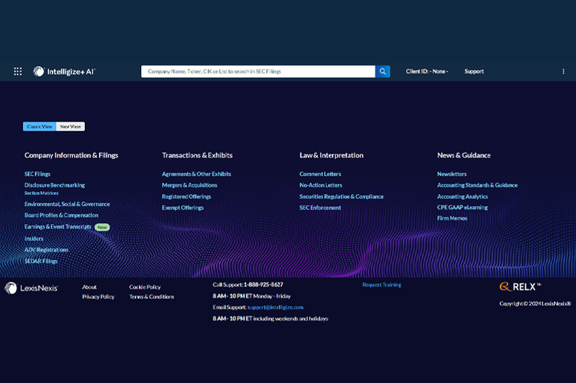Open ADV Registrations link

[47, 250]
